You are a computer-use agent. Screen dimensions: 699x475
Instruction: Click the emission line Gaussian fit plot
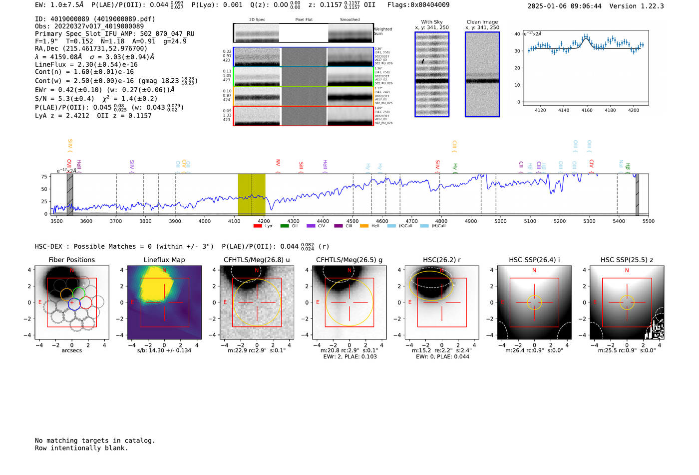click(585, 68)
